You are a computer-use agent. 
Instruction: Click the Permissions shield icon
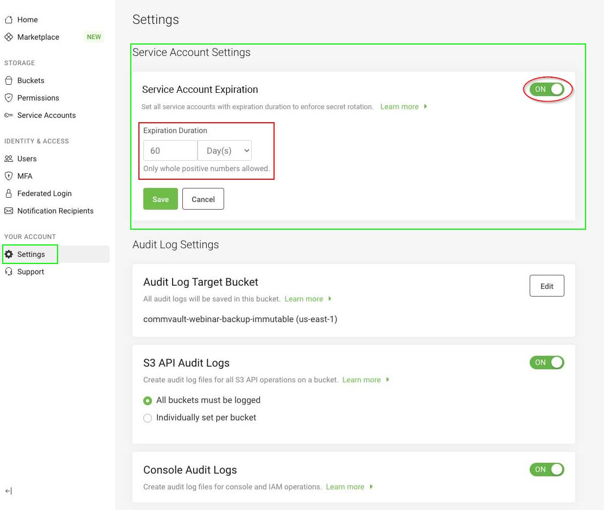coord(9,98)
